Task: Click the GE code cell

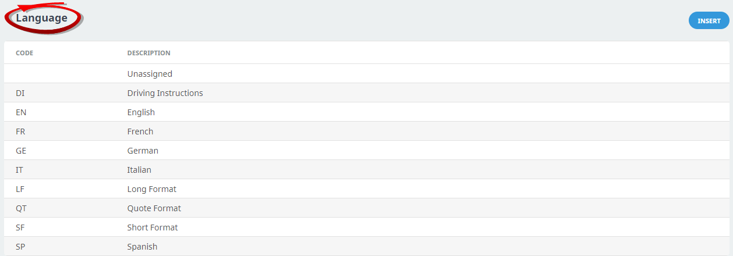Action: tap(21, 151)
